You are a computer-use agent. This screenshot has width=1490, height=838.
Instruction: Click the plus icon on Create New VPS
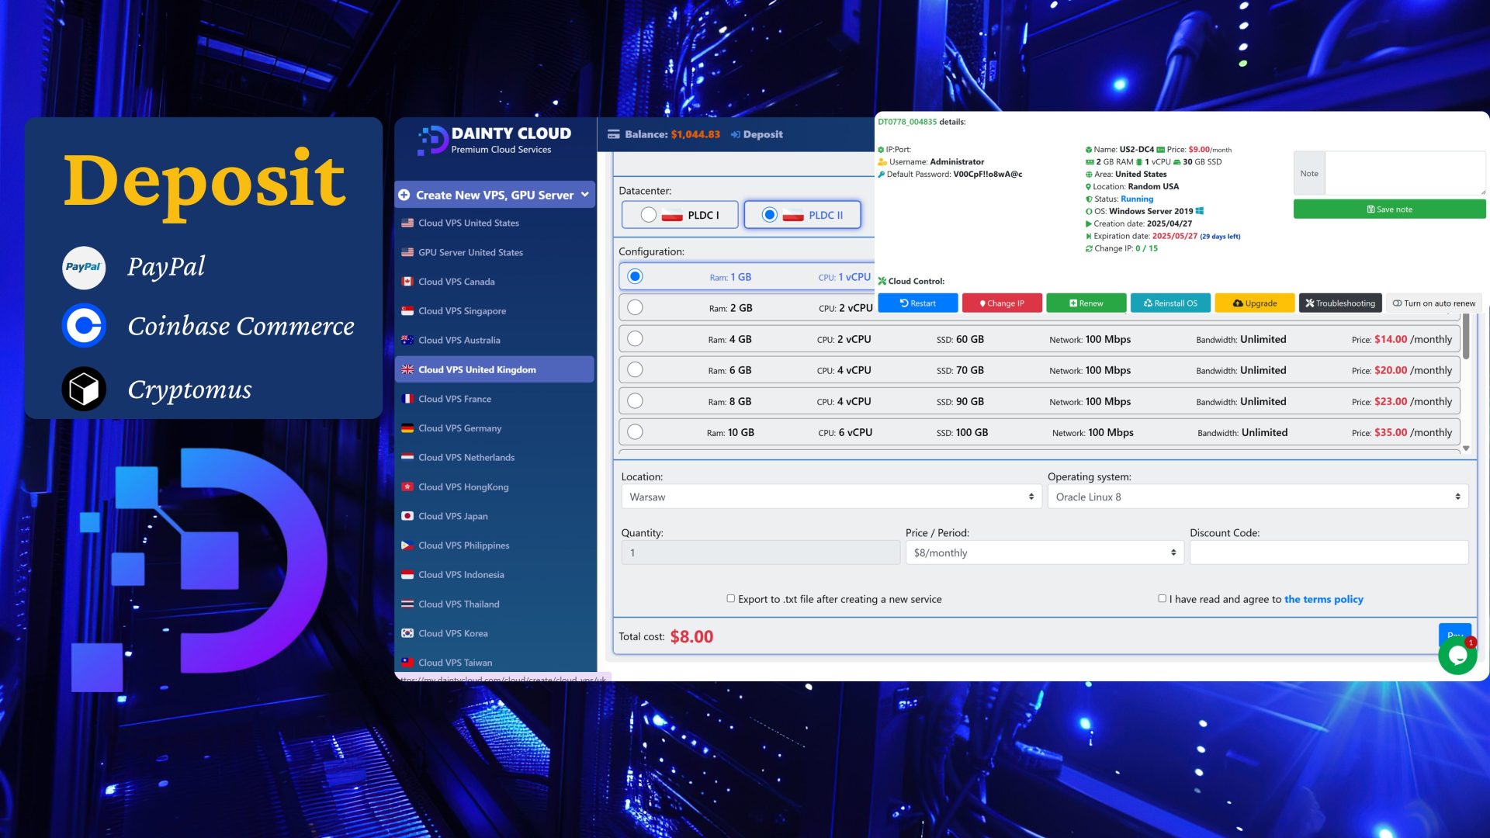click(404, 195)
